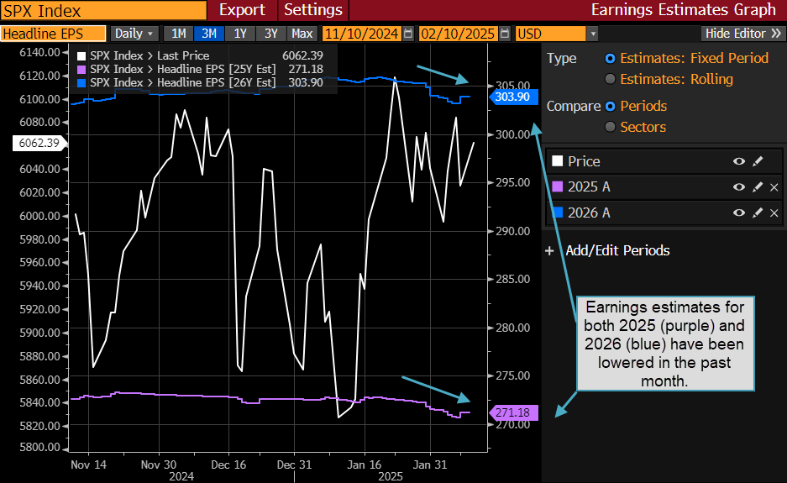The height and width of the screenshot is (483, 787).
Task: Click the USD currency field
Action: point(551,34)
